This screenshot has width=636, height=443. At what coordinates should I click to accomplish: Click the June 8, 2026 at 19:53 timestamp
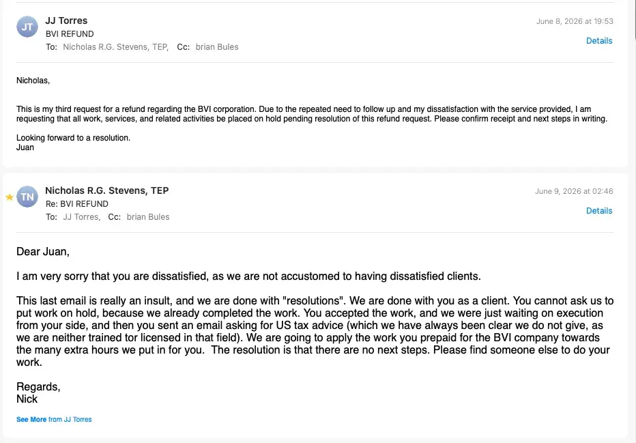coord(575,21)
